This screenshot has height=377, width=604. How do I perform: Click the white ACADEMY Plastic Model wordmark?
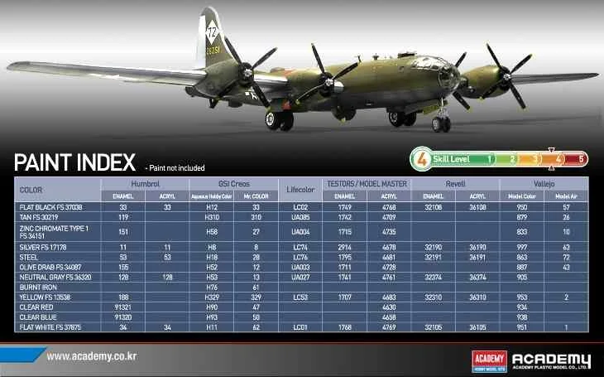550,359
